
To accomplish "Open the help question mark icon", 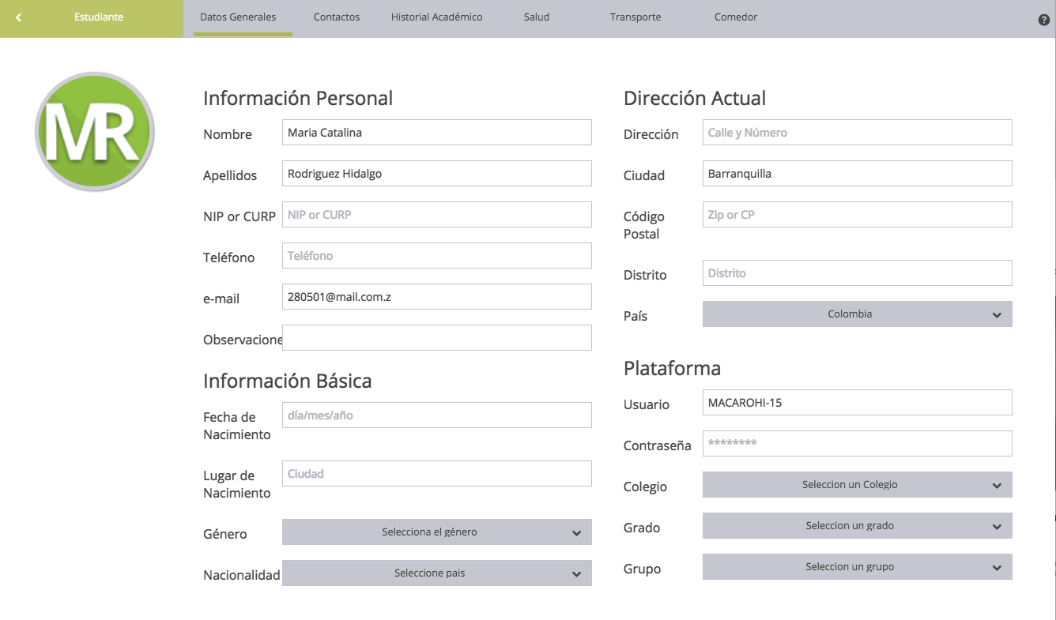I will 1043,20.
